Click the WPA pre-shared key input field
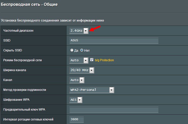 coord(114,110)
